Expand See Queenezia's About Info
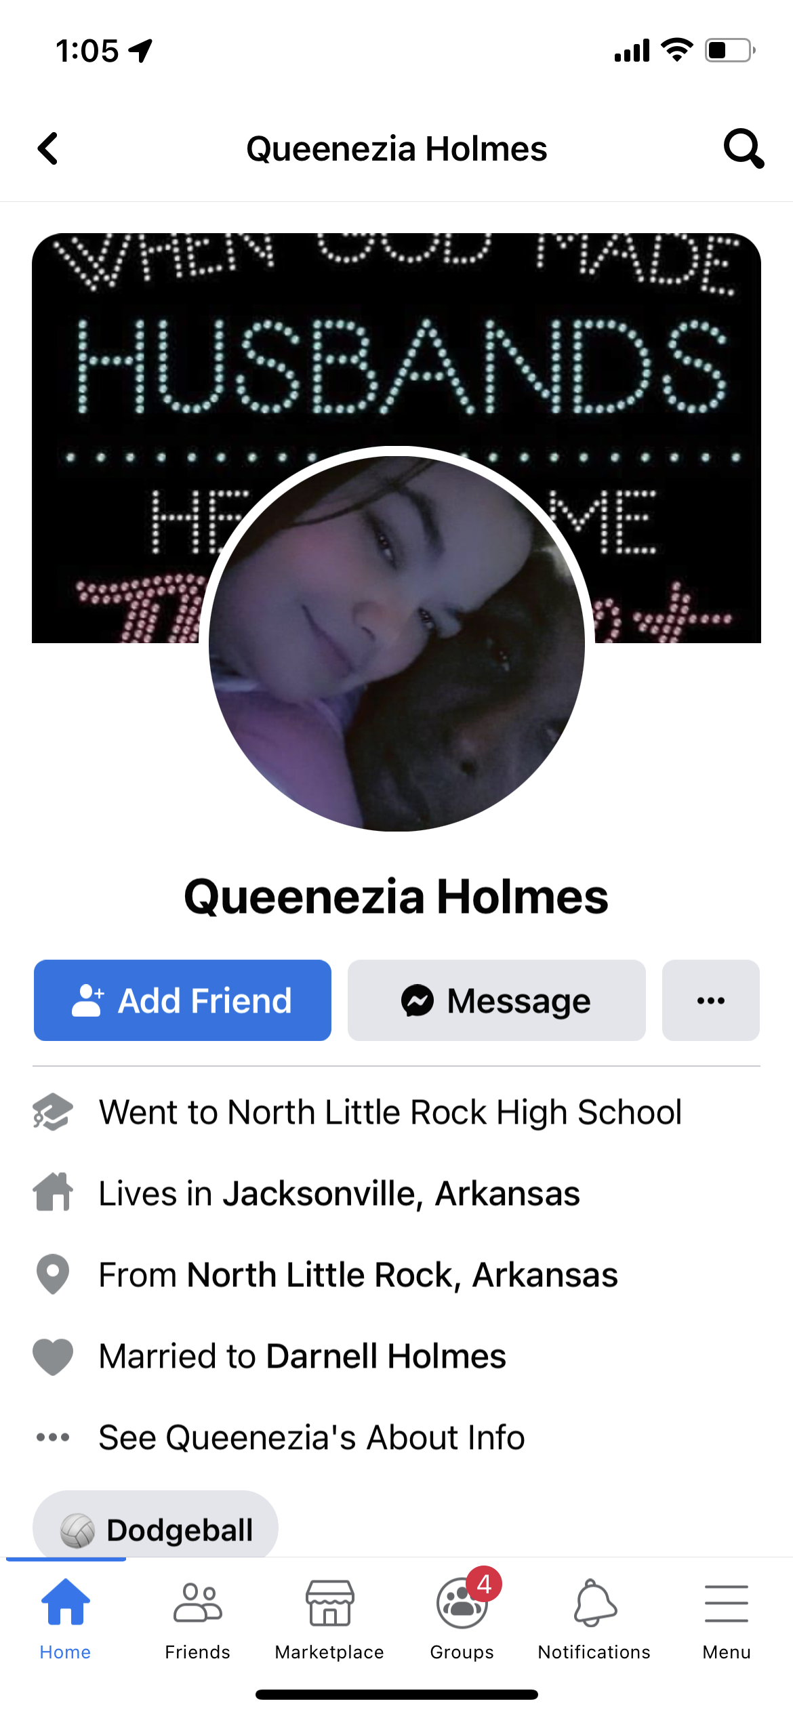This screenshot has width=793, height=1716. 312,1437
